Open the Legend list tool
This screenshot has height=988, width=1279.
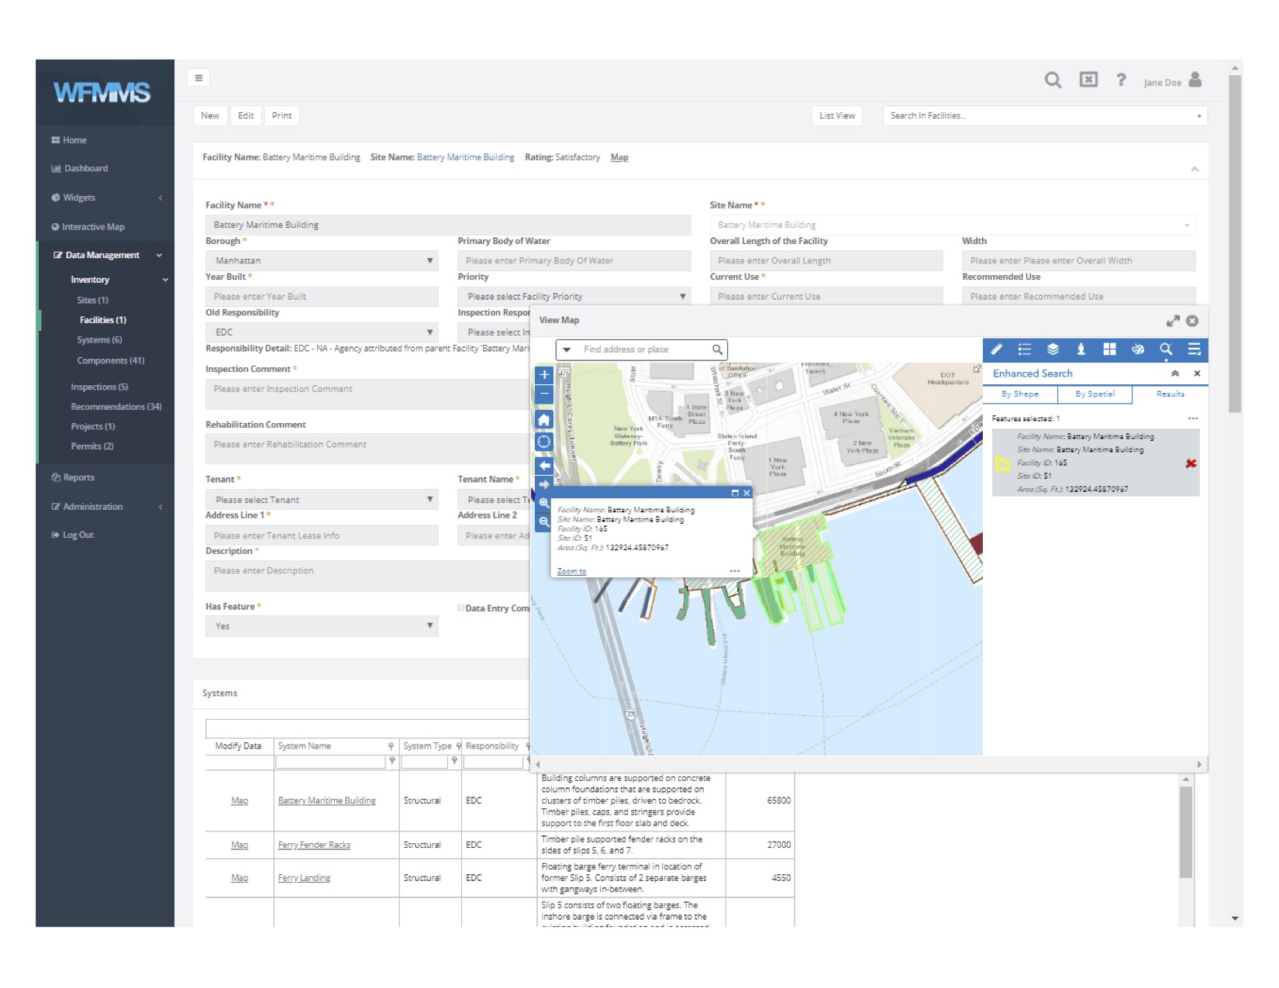[1025, 349]
